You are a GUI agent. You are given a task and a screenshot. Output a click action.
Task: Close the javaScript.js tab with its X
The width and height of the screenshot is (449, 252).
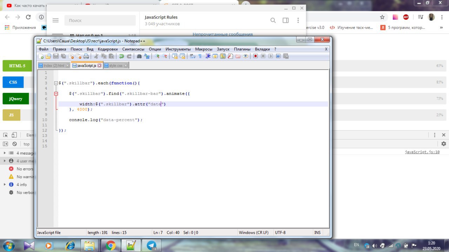point(100,66)
